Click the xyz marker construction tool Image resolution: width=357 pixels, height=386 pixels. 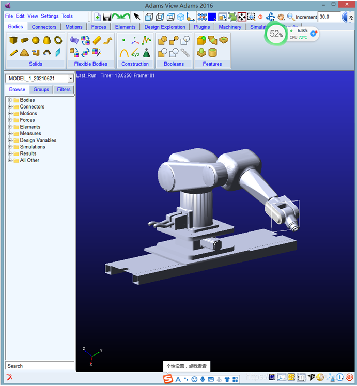[x=135, y=53]
